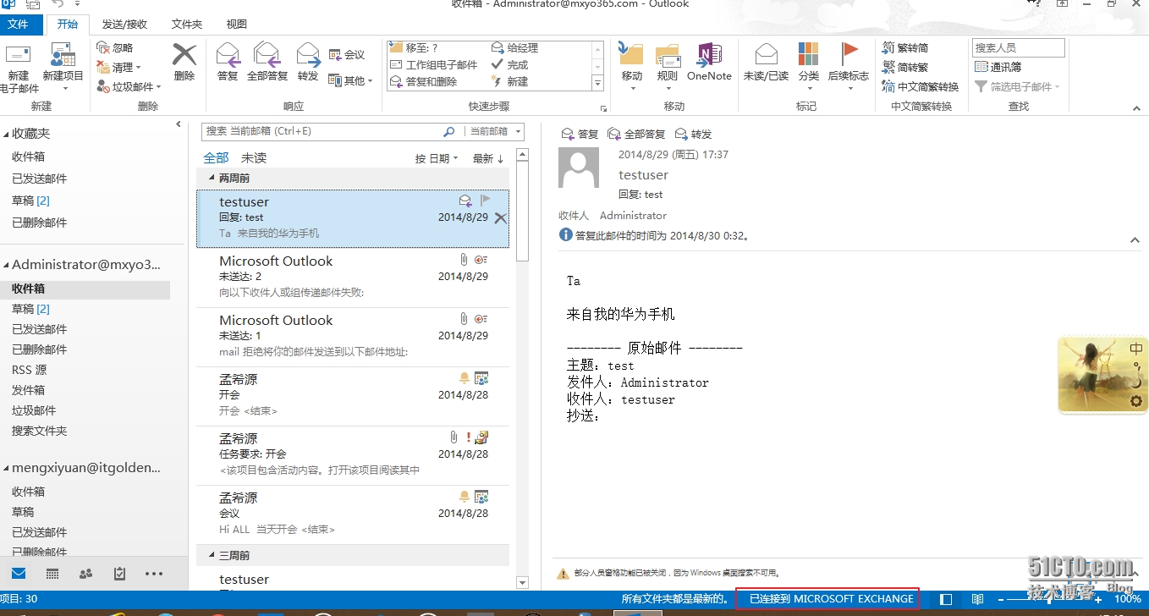Click Reply (答复) in the reading pane
The width and height of the screenshot is (1149, 616).
580,135
